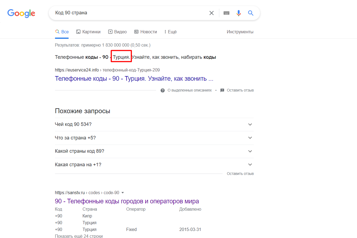Click the blue magnifier search button
Viewport: 357px width, 238px height.
click(x=251, y=13)
